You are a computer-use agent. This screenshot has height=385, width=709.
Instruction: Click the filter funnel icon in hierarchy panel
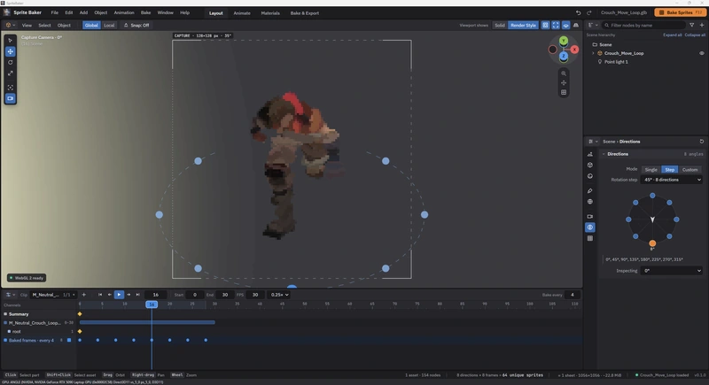[691, 26]
